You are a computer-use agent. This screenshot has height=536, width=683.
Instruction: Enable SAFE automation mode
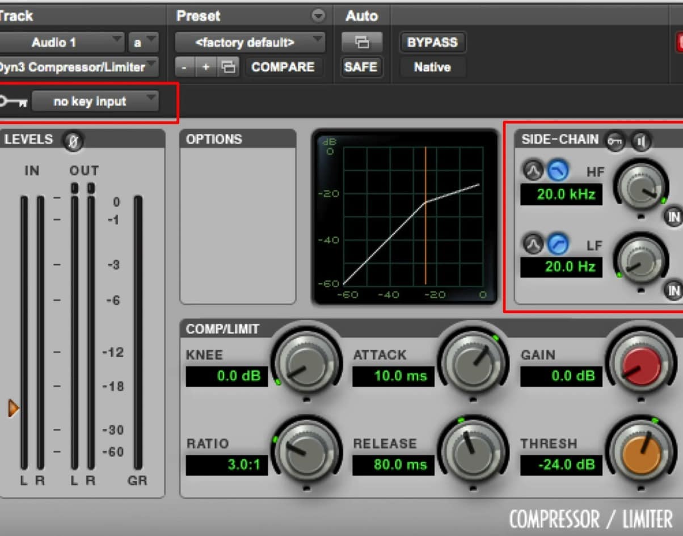(361, 67)
